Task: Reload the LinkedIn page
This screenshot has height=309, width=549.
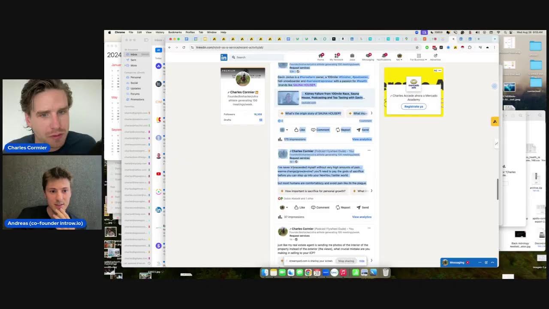Action: pos(184,47)
